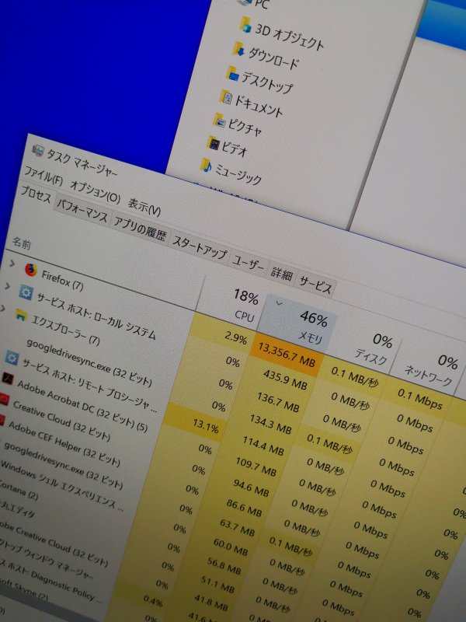The image size is (466, 622).
Task: Click gear icon of サービス ホスト: ローカル システム
Action: [x=26, y=293]
